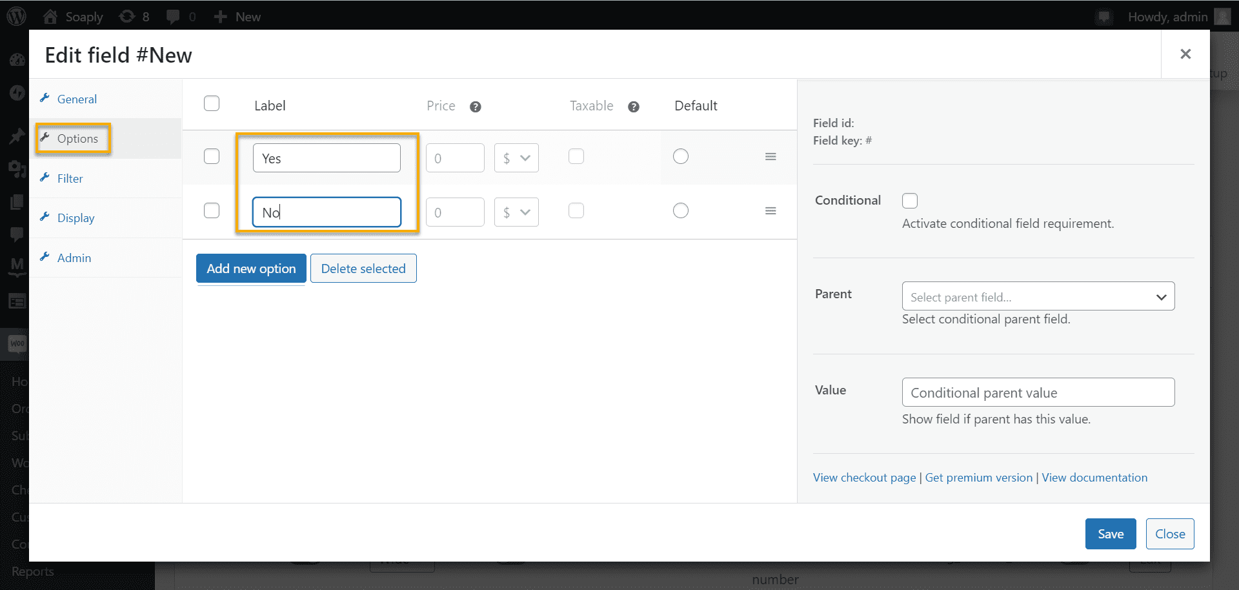Toggle Taxable for the Yes option

point(576,156)
